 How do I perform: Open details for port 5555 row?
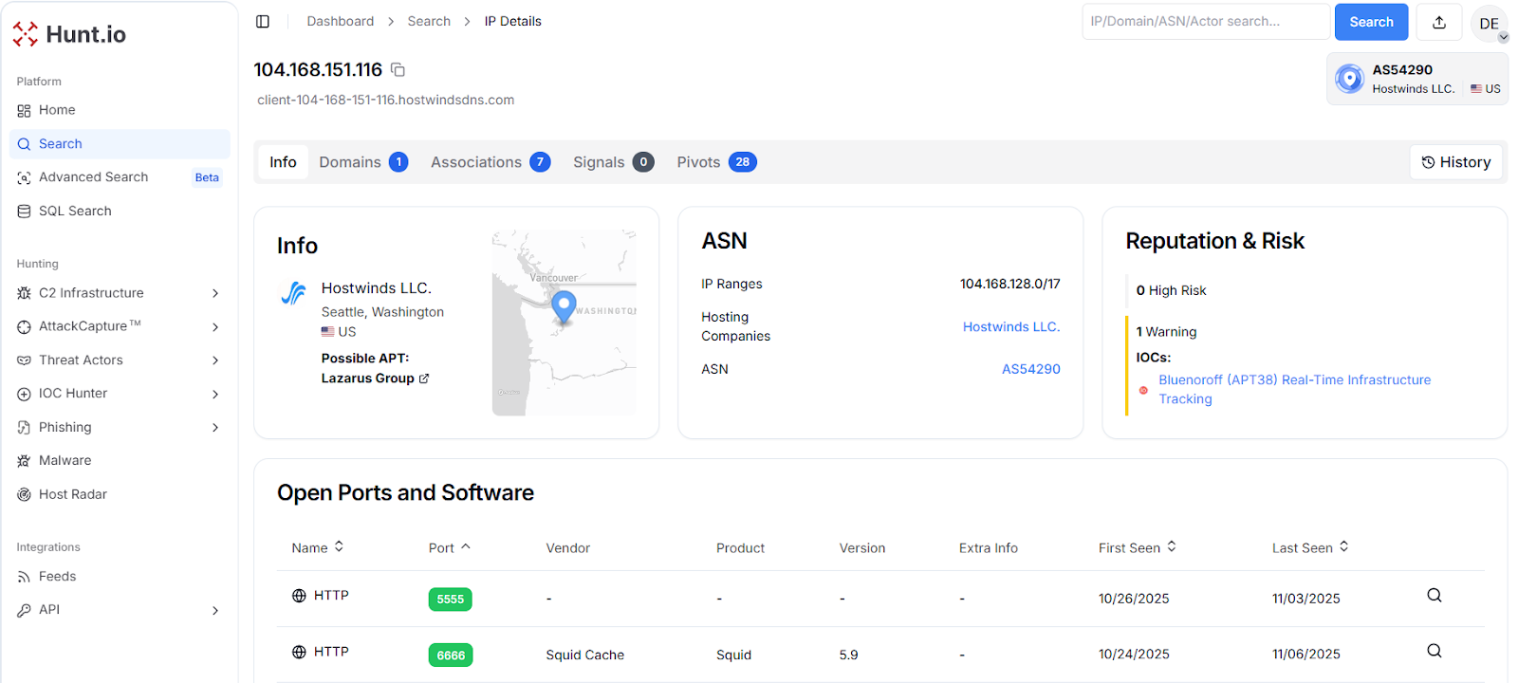tap(1434, 596)
